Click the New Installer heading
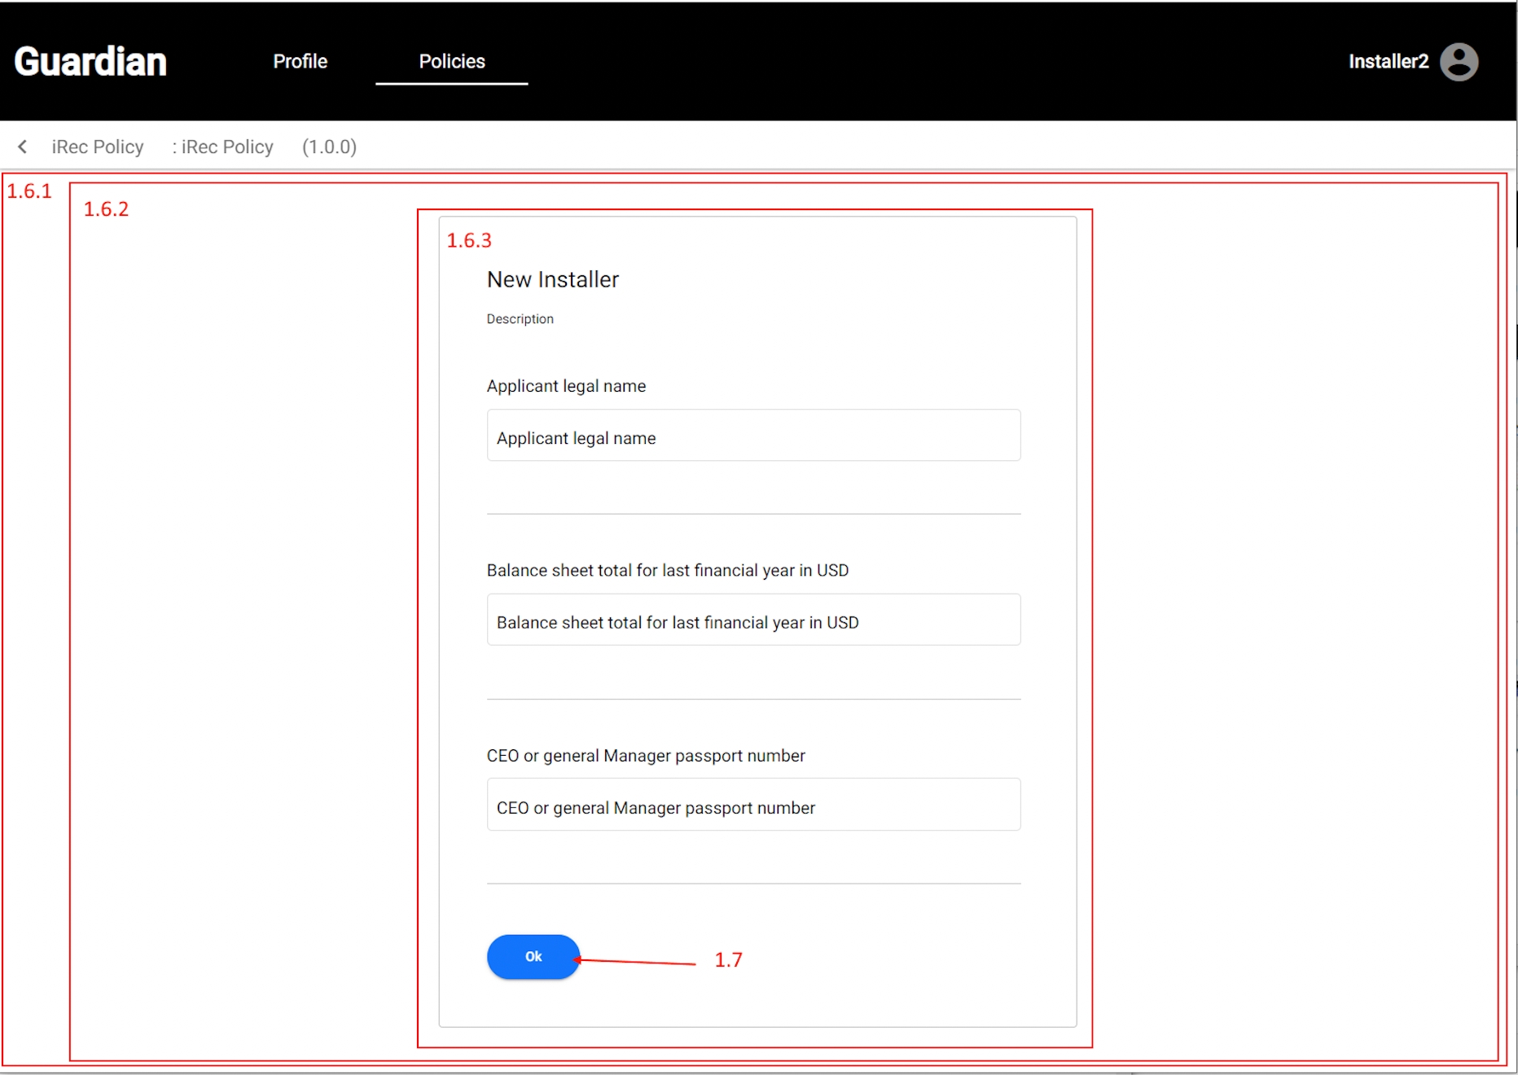This screenshot has width=1518, height=1075. click(x=552, y=279)
